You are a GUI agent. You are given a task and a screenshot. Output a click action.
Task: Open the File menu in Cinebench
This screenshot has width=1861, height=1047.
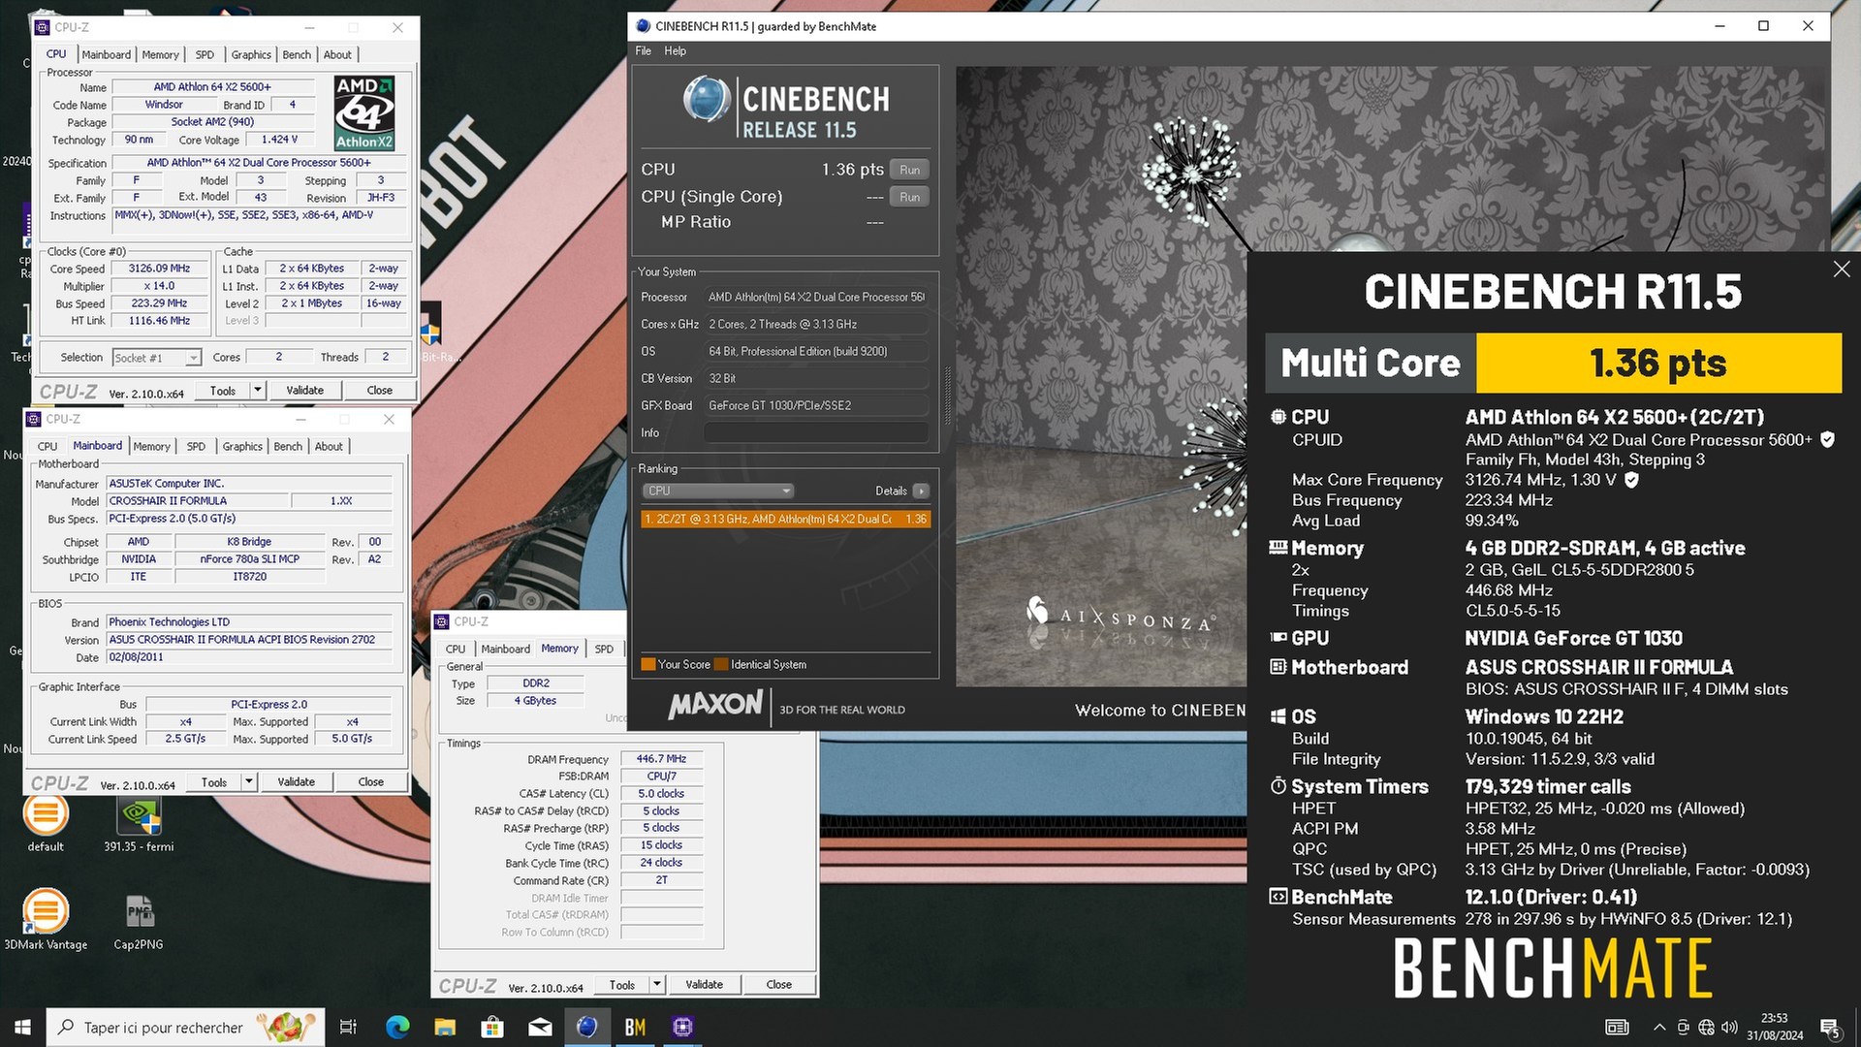[x=644, y=50]
